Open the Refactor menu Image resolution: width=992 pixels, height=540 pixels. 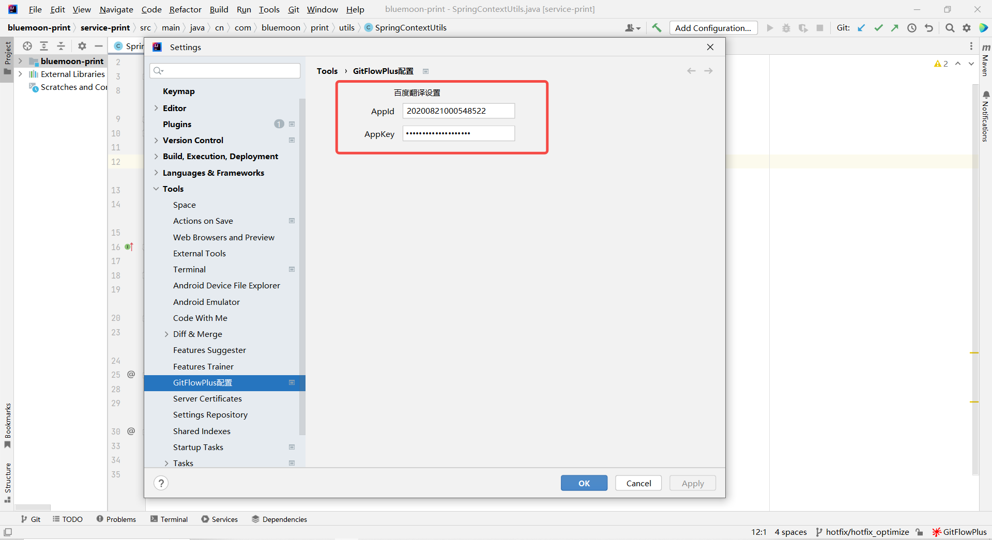click(185, 9)
